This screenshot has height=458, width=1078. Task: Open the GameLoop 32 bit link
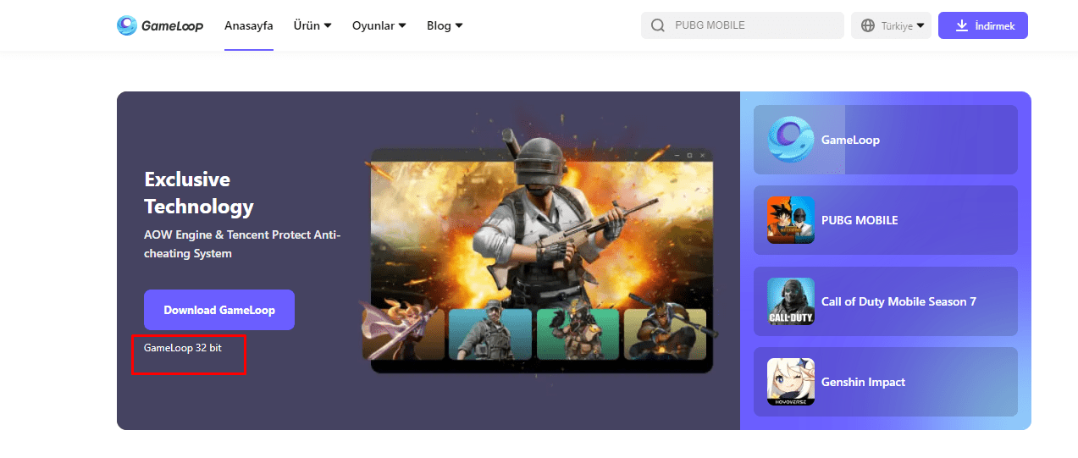(x=183, y=348)
